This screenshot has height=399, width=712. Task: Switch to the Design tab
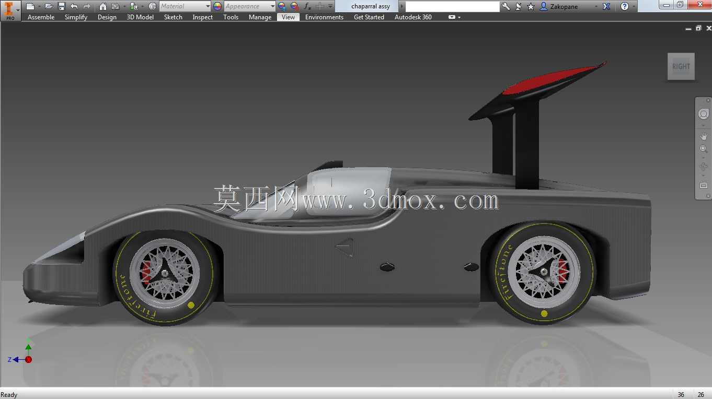click(107, 17)
